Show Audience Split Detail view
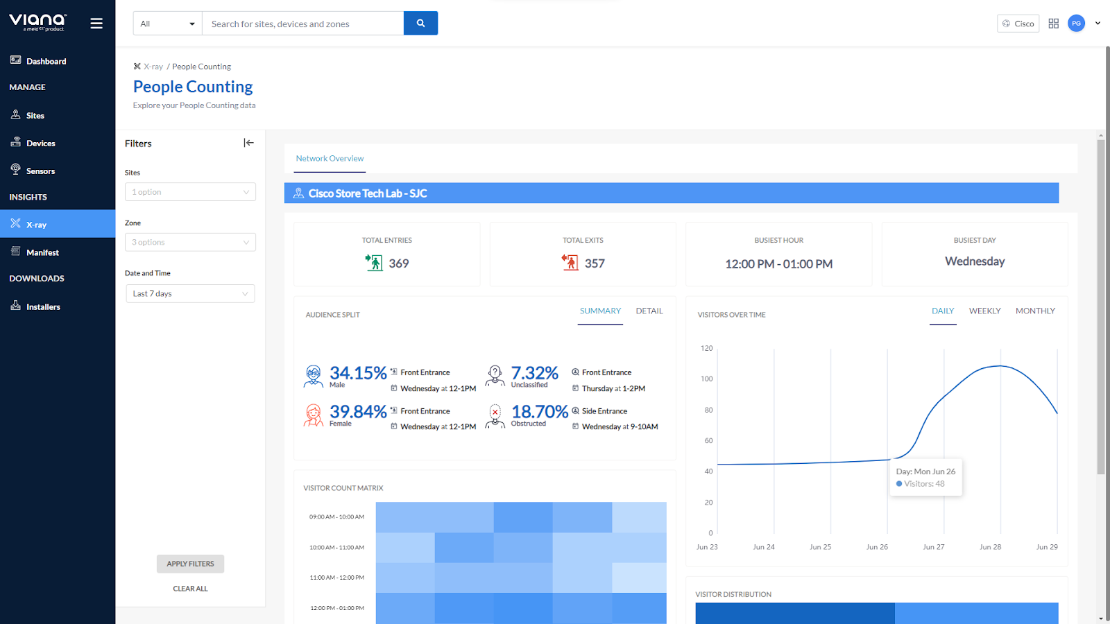 pos(649,311)
